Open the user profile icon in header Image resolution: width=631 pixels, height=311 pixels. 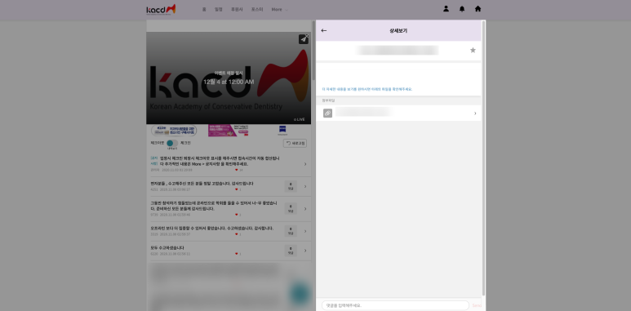click(x=446, y=8)
